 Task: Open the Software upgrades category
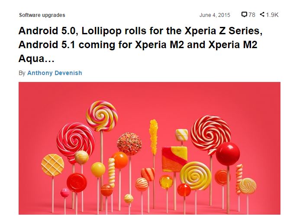click(42, 15)
